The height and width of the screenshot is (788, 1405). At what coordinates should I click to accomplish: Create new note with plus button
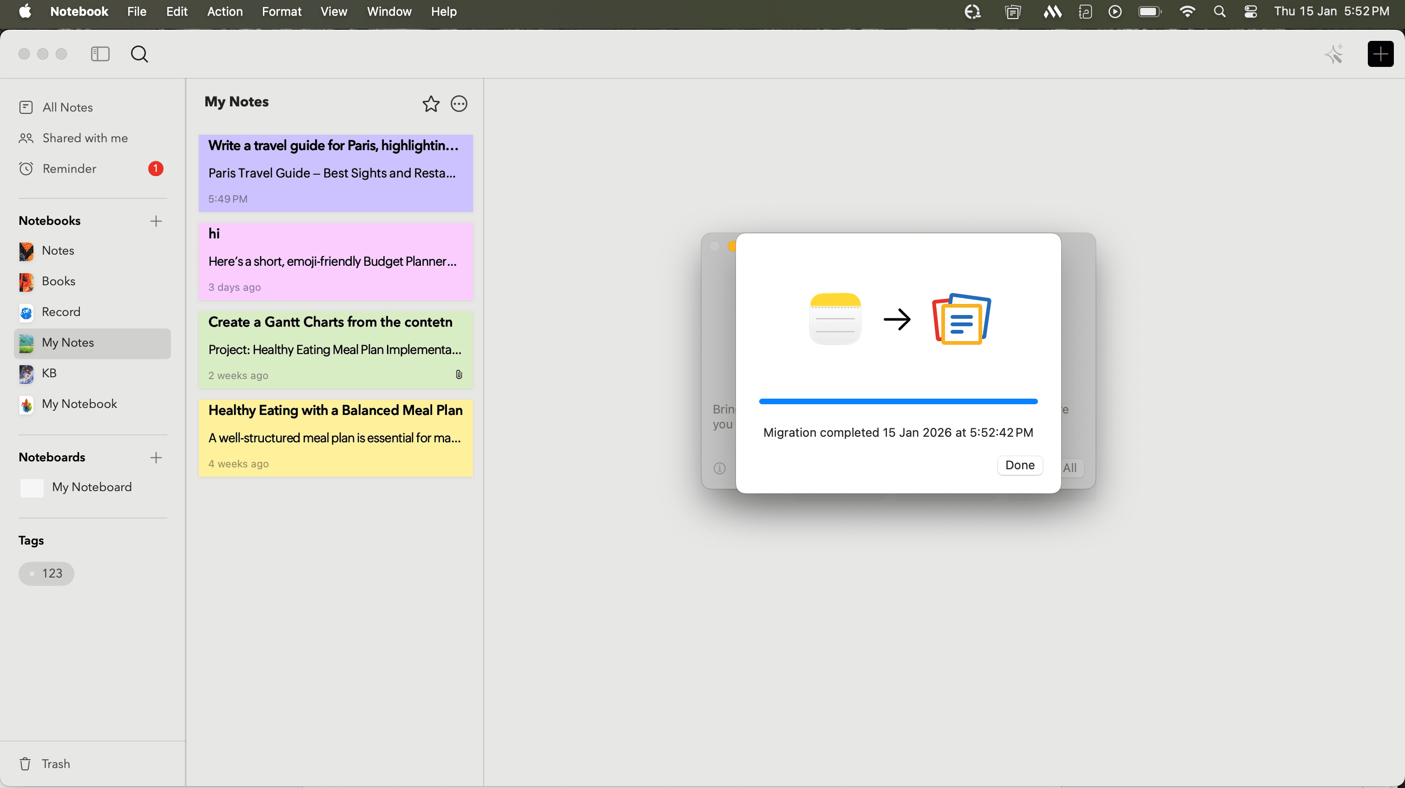[x=1380, y=54]
